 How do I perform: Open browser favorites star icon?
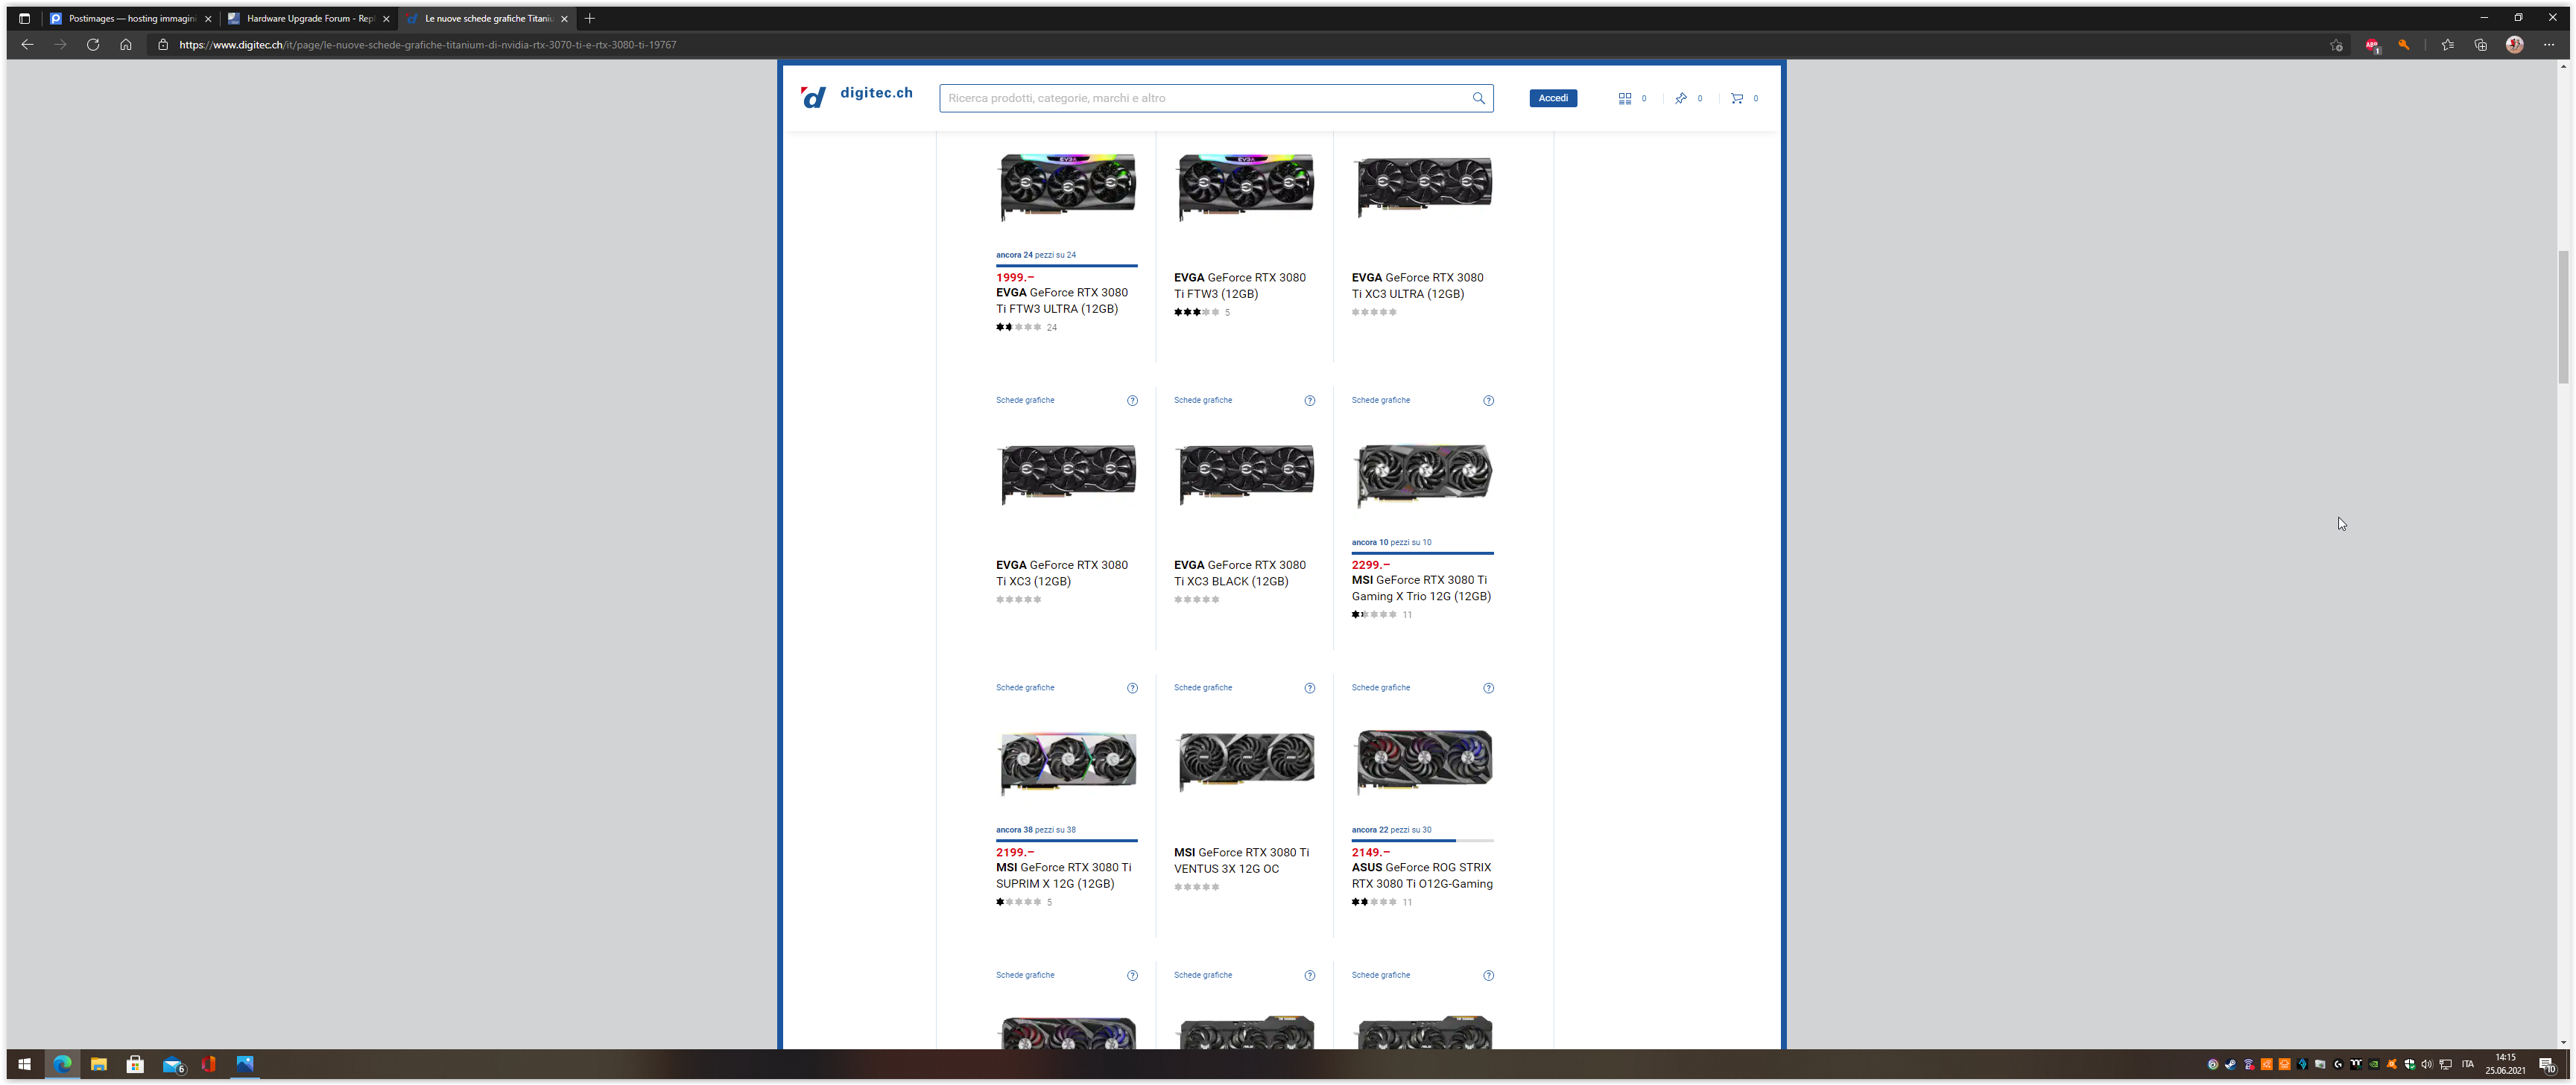(x=2447, y=44)
